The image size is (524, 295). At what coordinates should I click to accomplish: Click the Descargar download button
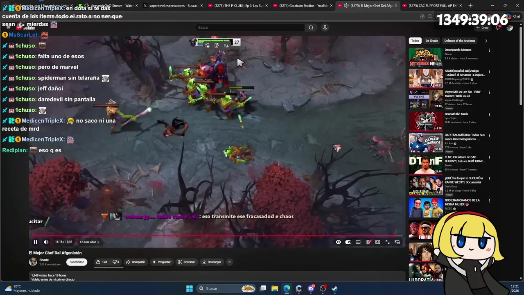tap(212, 262)
